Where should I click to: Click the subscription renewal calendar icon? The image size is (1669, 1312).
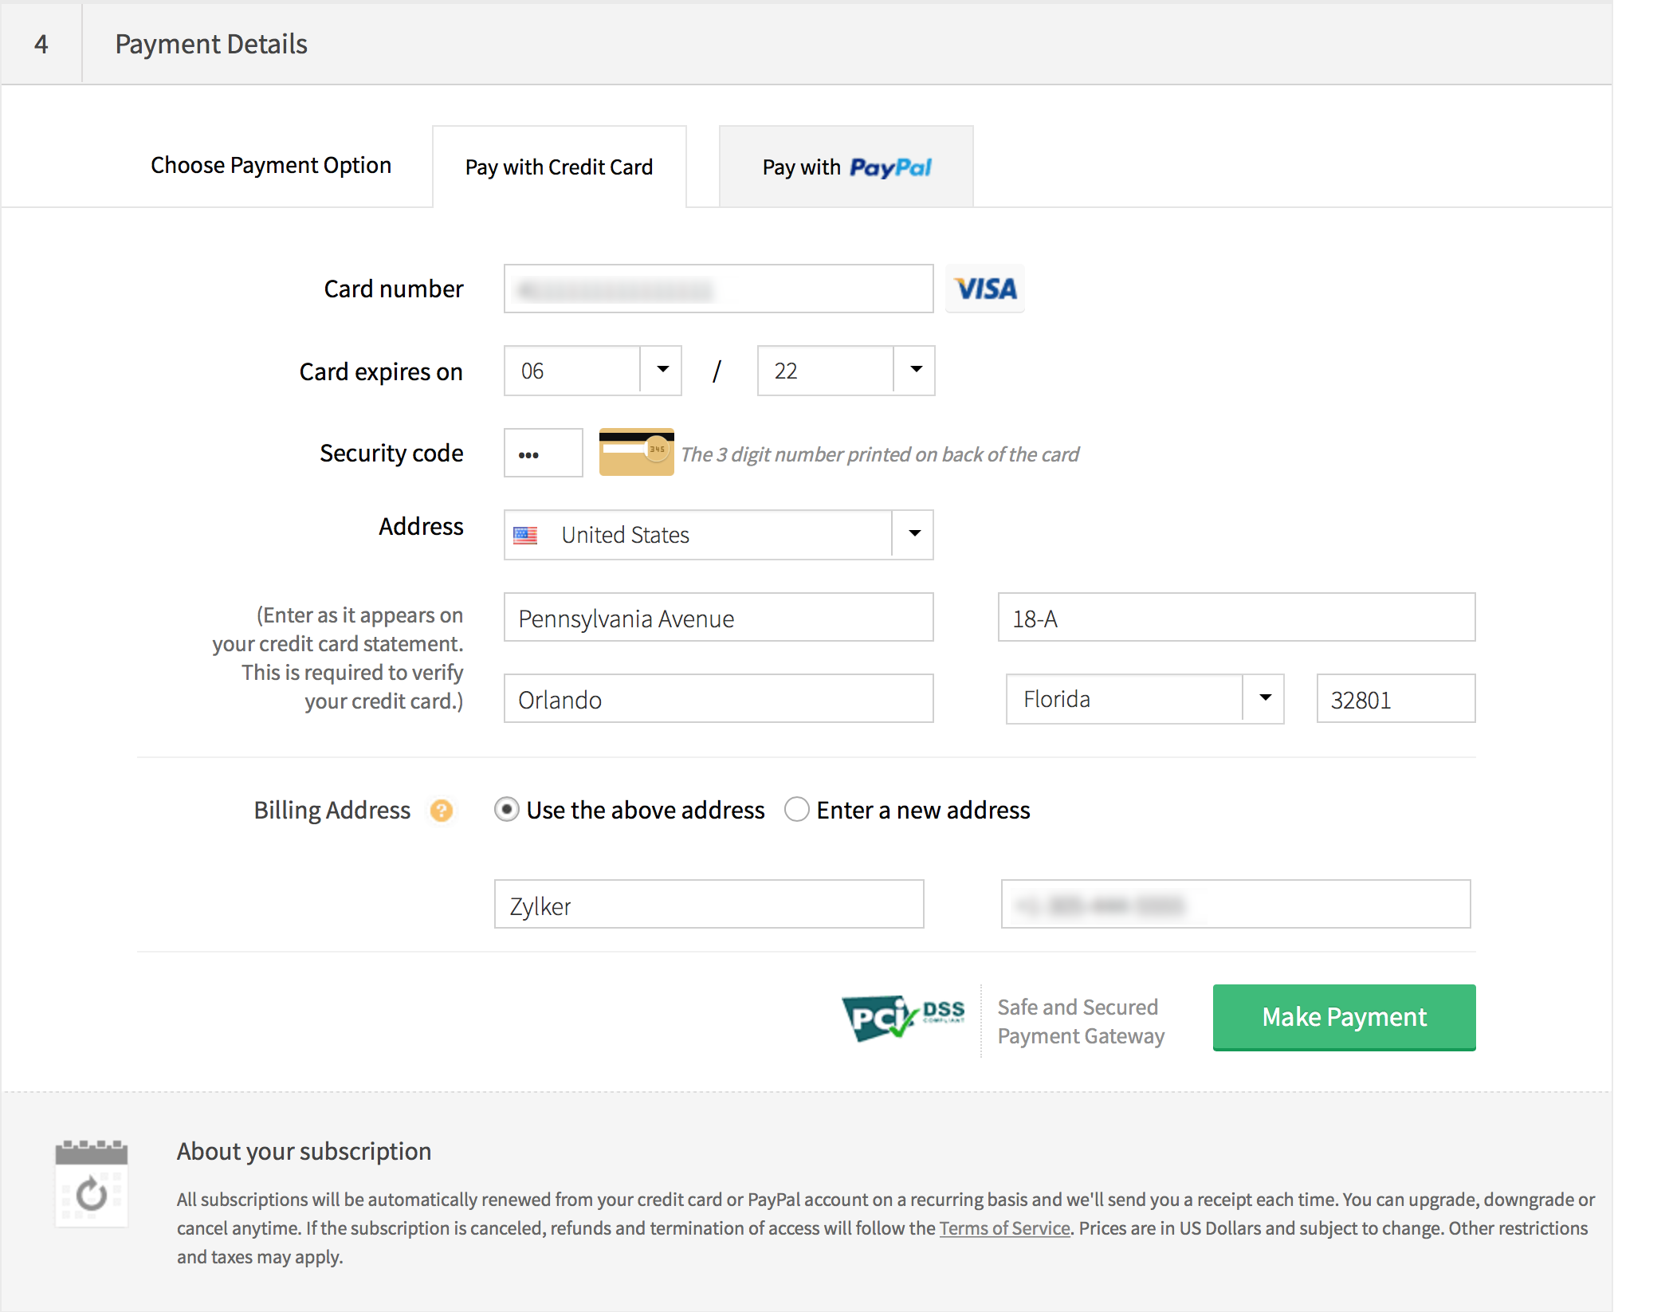point(91,1184)
